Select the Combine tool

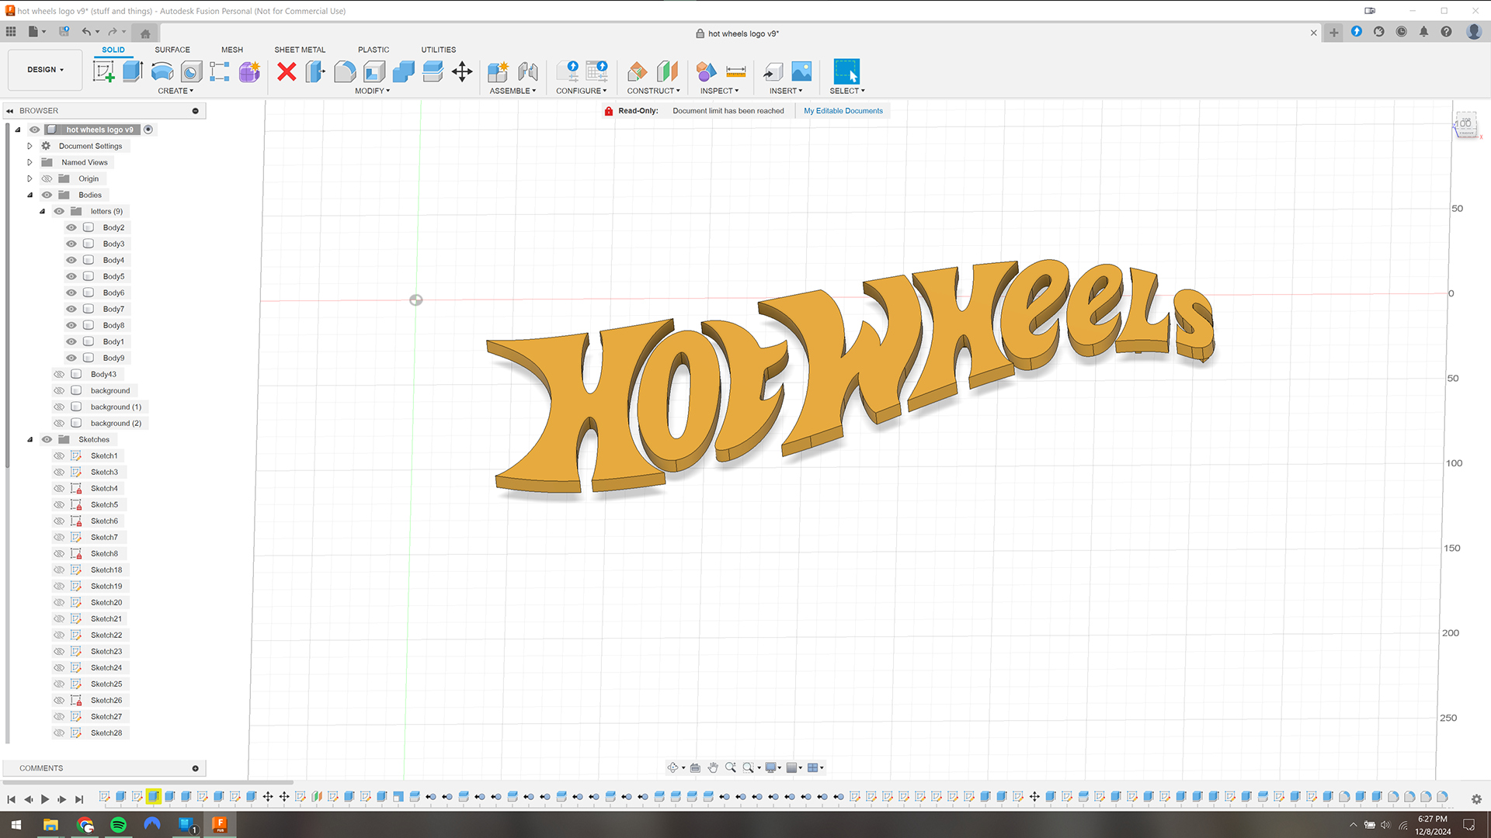point(403,72)
